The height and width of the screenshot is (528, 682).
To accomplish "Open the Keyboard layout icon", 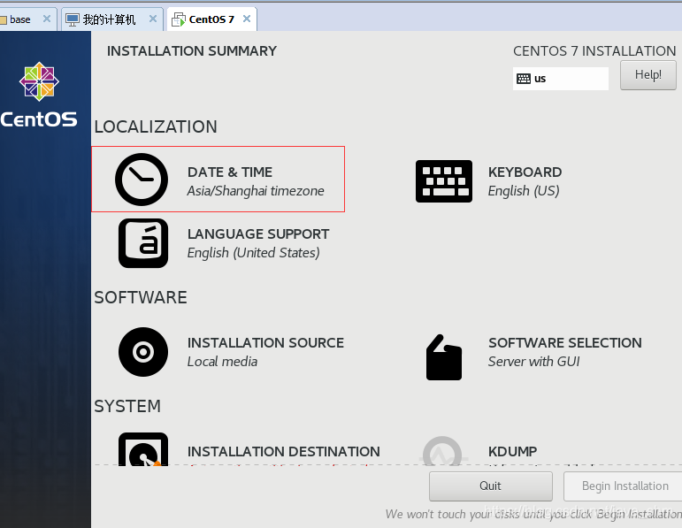I will point(444,181).
